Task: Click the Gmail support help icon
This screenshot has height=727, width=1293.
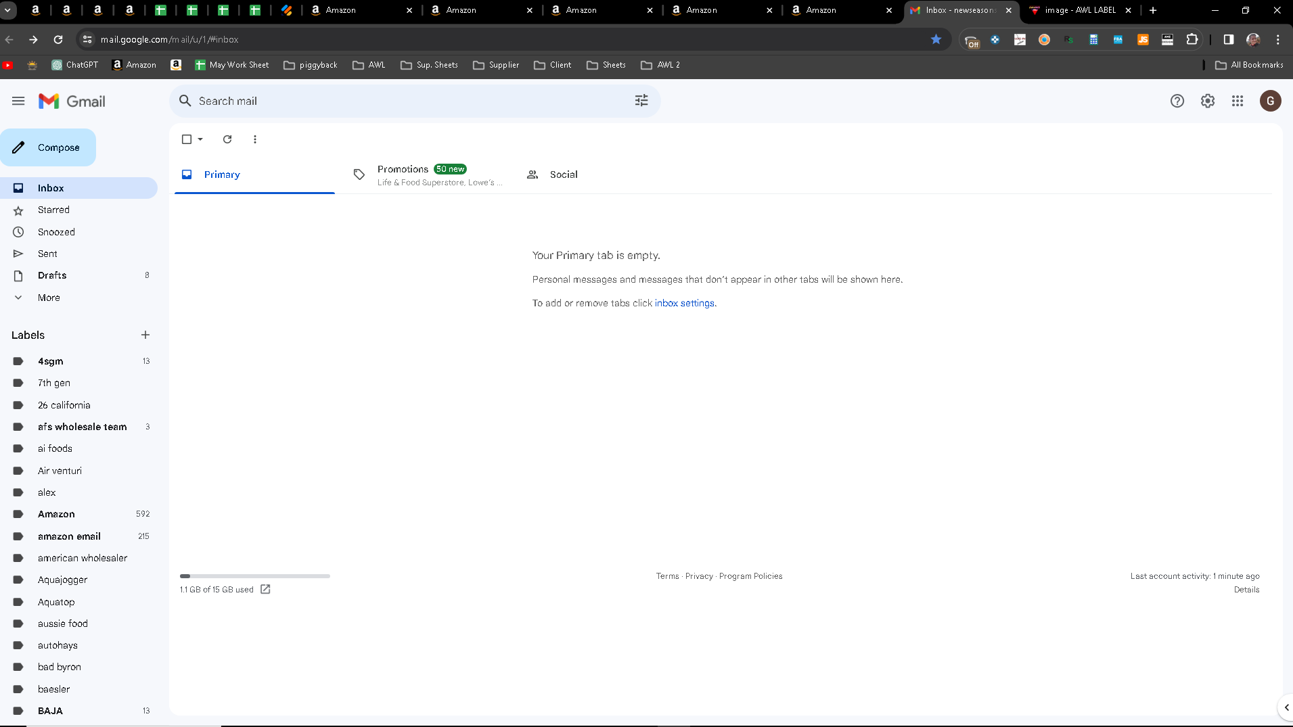Action: coord(1177,101)
